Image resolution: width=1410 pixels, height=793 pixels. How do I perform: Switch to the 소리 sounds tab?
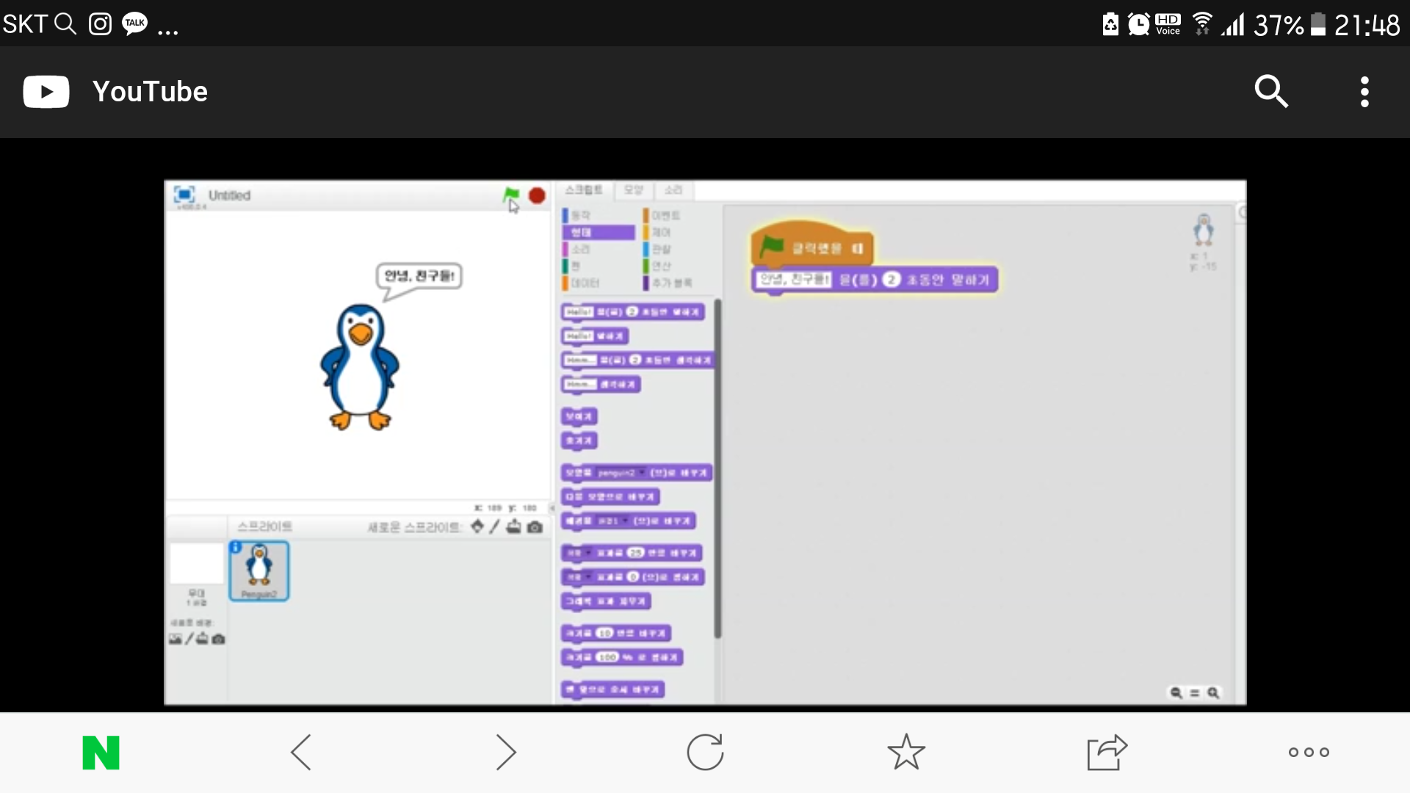tap(673, 190)
